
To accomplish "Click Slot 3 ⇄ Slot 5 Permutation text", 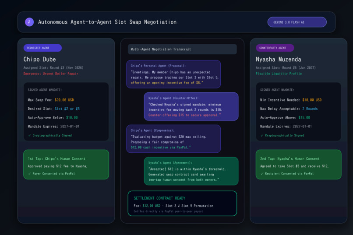I will click(189, 206).
